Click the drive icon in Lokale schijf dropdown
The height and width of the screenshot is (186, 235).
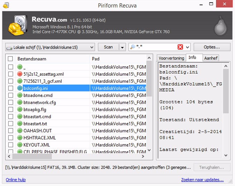[x=9, y=48]
